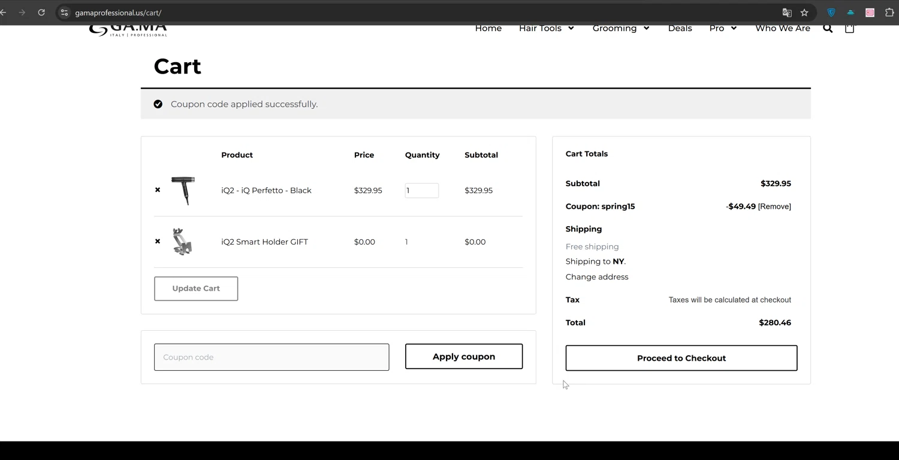The width and height of the screenshot is (899, 460).
Task: Click the Update Cart button
Action: pyautogui.click(x=196, y=288)
